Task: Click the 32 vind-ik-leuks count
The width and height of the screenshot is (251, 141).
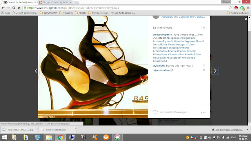Action: coord(162,28)
